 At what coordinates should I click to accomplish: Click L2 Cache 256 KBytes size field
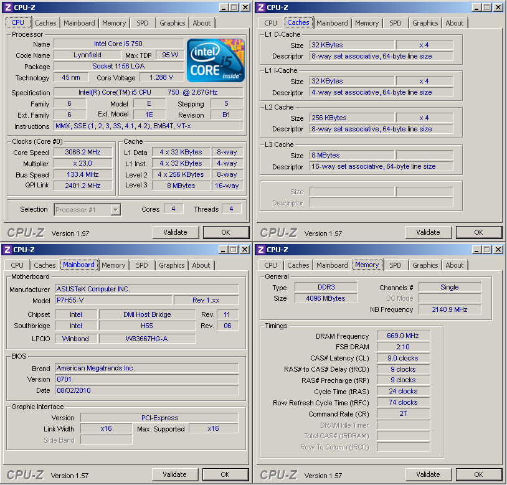tap(352, 118)
